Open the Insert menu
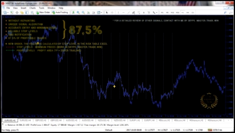Viewport: 235px width, 133px height. (x=23, y=8)
